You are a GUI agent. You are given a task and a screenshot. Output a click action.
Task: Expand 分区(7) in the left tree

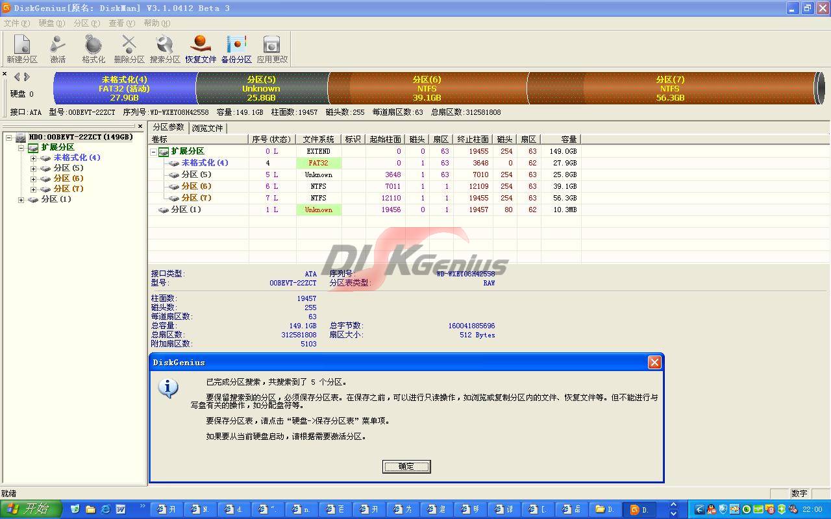(33, 189)
